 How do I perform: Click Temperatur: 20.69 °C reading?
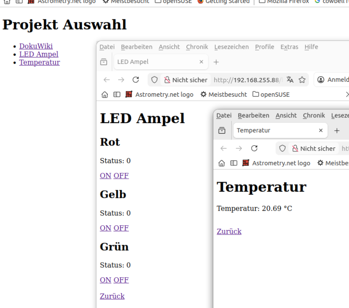254,209
